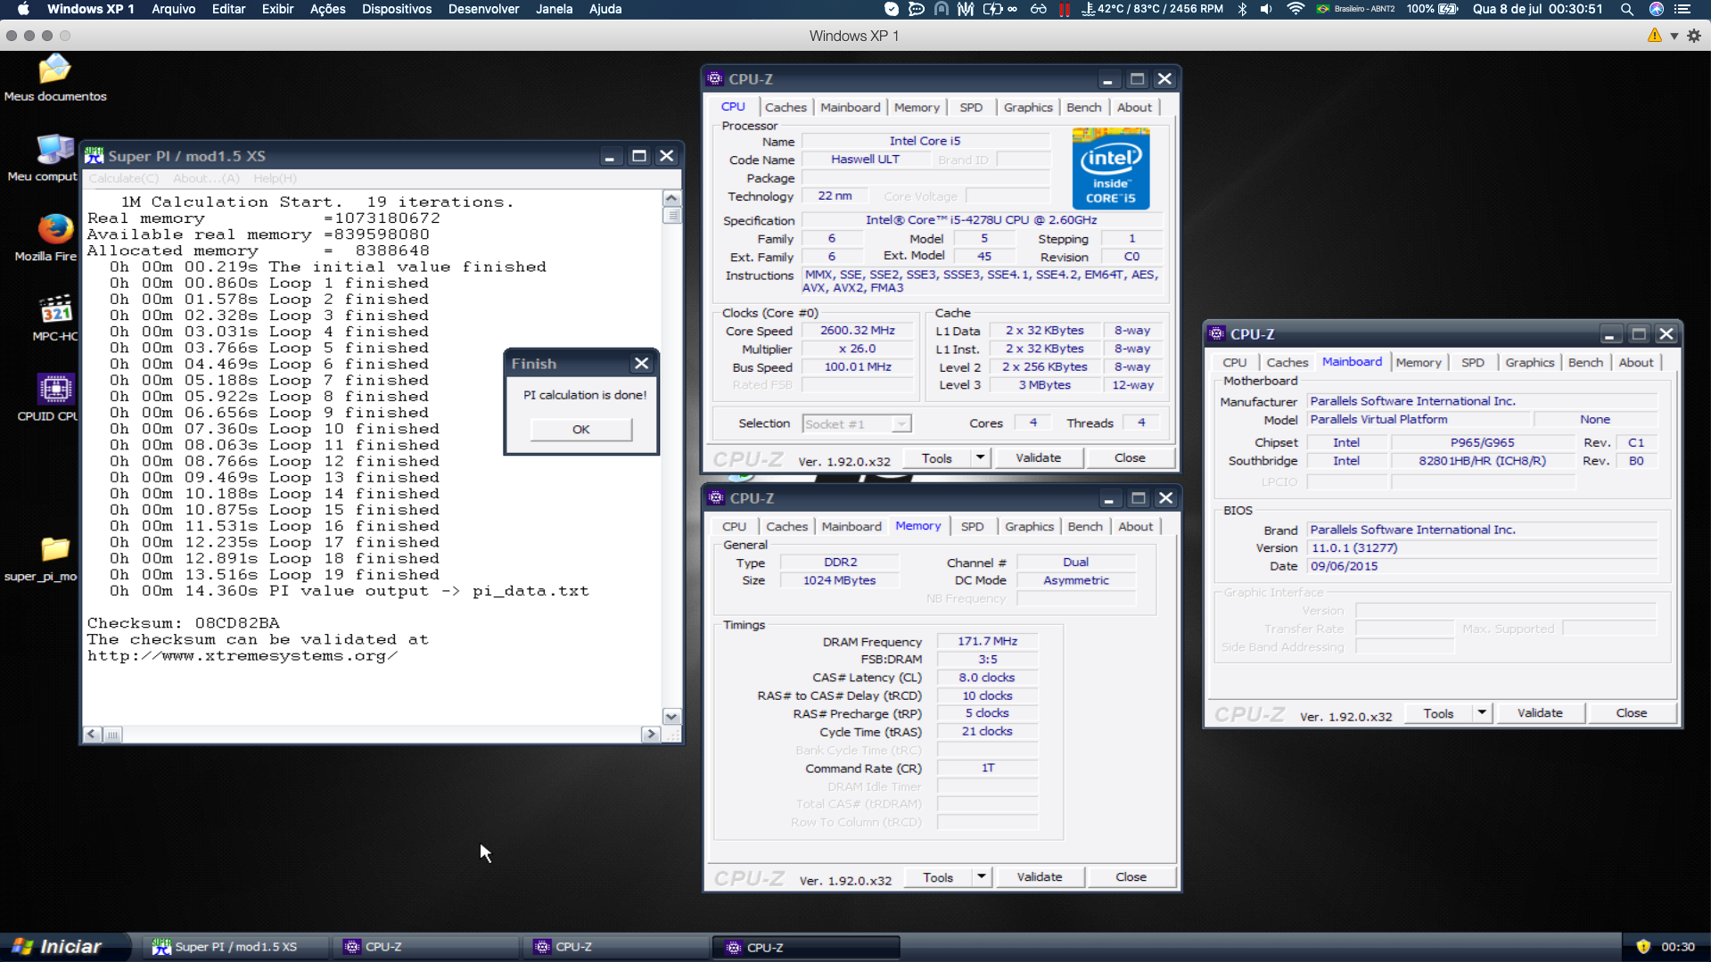
Task: Click the Intel Core i5 logo
Action: [x=1110, y=169]
